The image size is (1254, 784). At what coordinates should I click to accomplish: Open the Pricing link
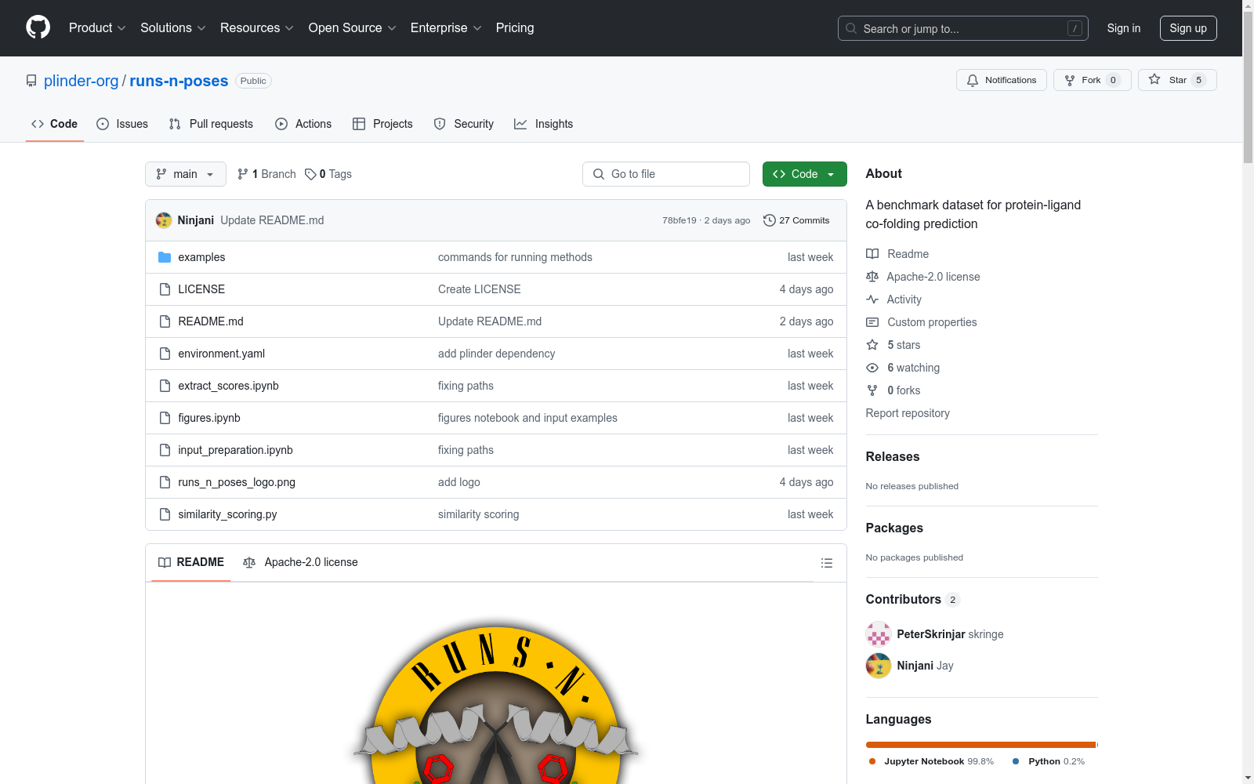coord(515,27)
